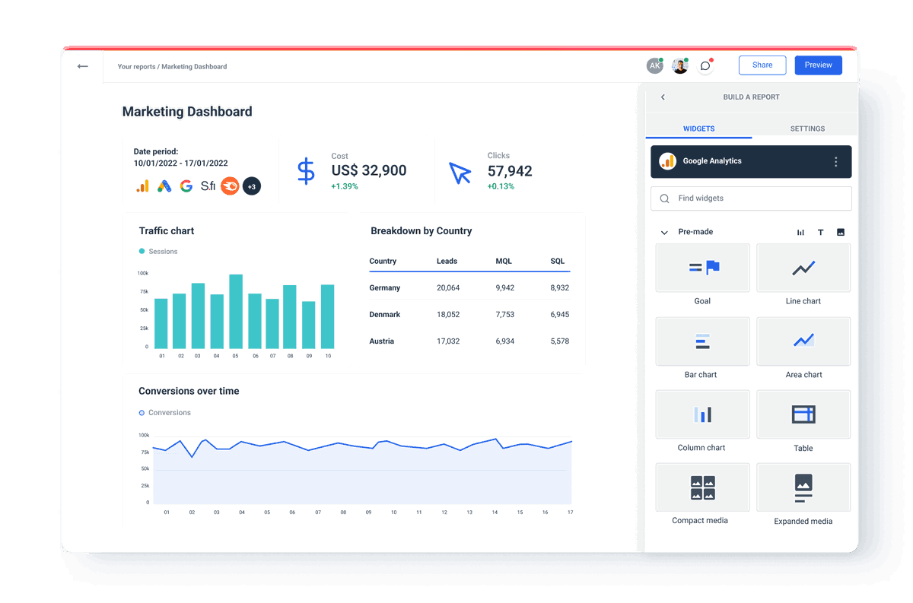The image size is (913, 603).
Task: Open the Google Analytics options menu
Action: click(836, 161)
